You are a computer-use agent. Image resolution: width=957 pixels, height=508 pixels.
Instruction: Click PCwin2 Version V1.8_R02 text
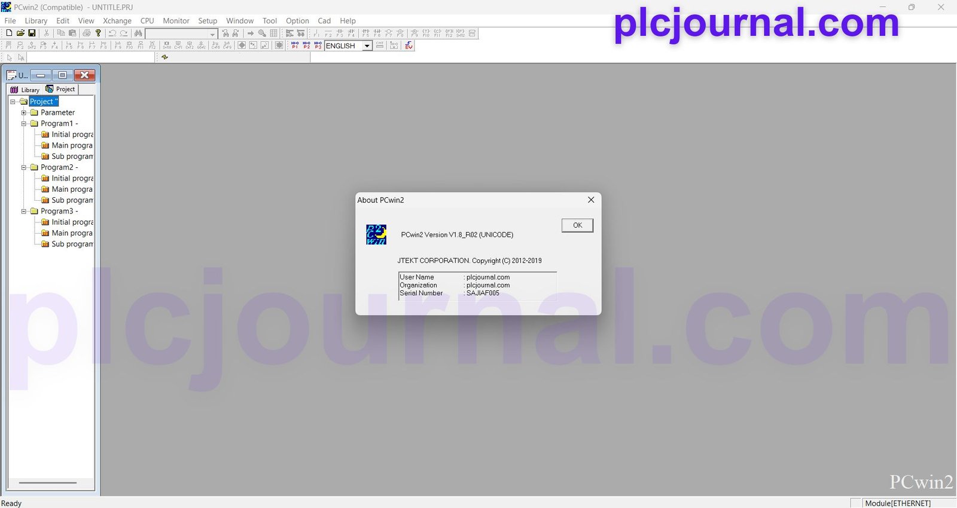point(457,235)
